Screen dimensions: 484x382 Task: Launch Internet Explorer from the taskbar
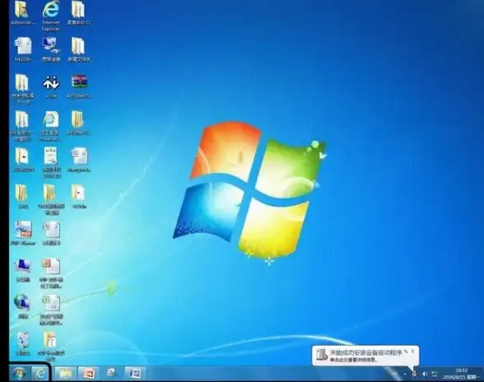(x=40, y=374)
